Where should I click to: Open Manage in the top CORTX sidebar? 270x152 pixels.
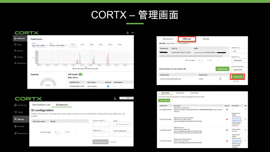(18, 51)
